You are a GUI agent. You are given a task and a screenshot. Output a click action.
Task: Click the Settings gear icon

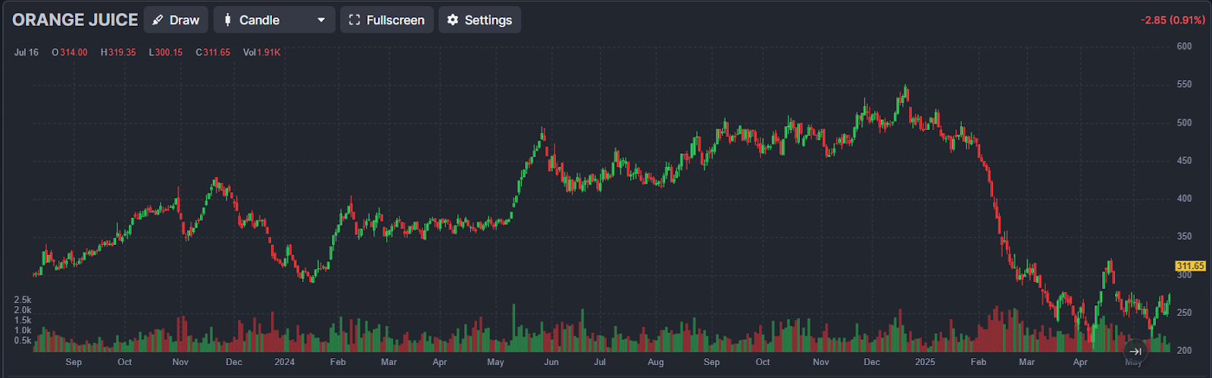click(x=453, y=20)
